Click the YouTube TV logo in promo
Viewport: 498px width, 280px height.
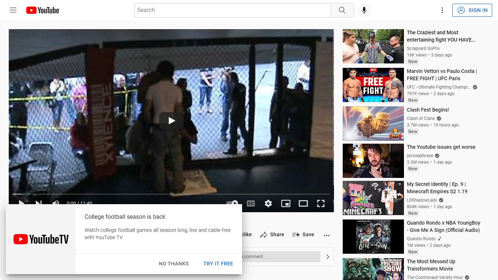[x=41, y=239]
